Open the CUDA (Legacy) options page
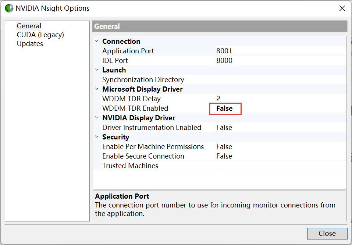Screen dimensions: 352x245 (40, 35)
